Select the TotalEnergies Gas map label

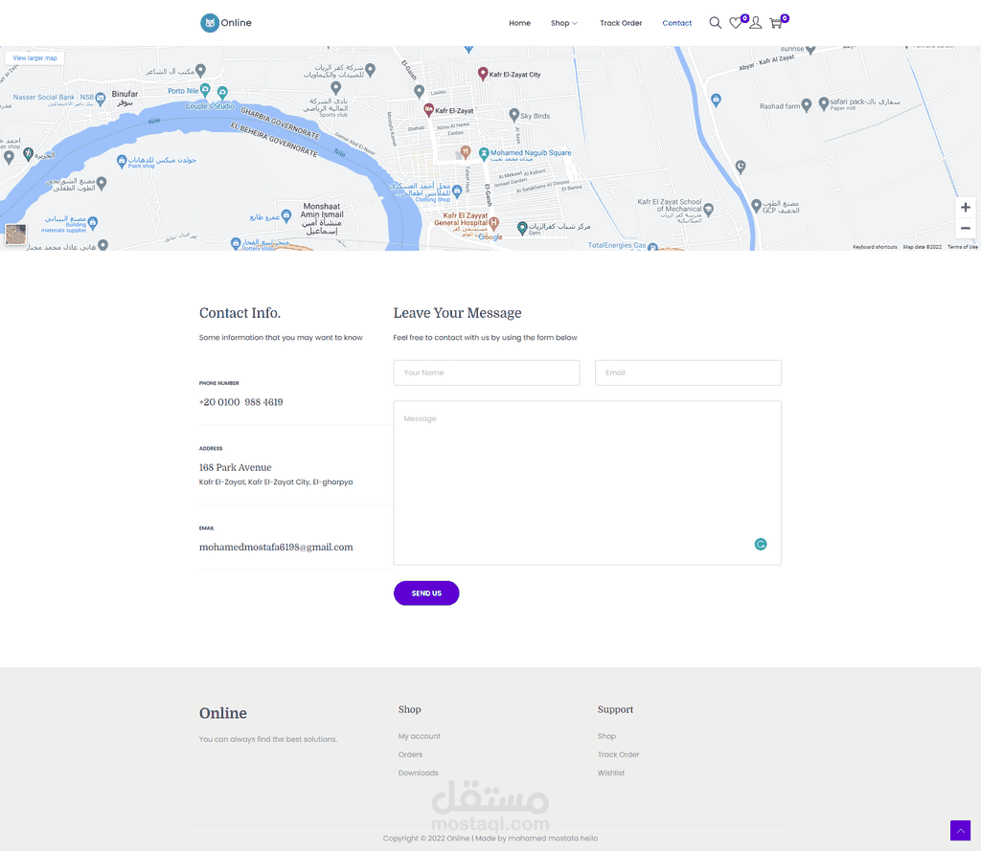point(617,245)
